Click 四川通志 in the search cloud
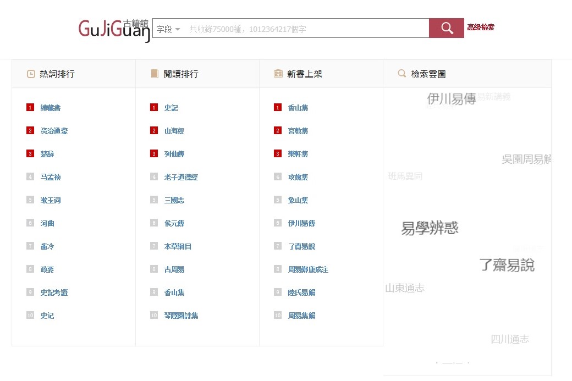The height and width of the screenshot is (381, 572). pos(510,339)
